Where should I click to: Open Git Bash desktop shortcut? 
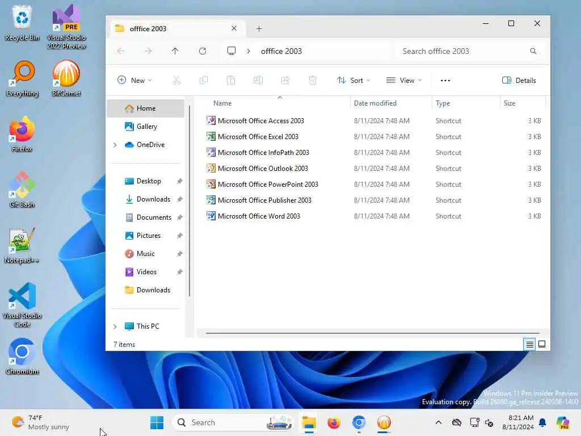point(22,190)
